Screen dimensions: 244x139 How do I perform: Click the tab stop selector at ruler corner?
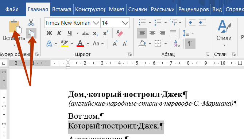pyautogui.click(x=4, y=63)
